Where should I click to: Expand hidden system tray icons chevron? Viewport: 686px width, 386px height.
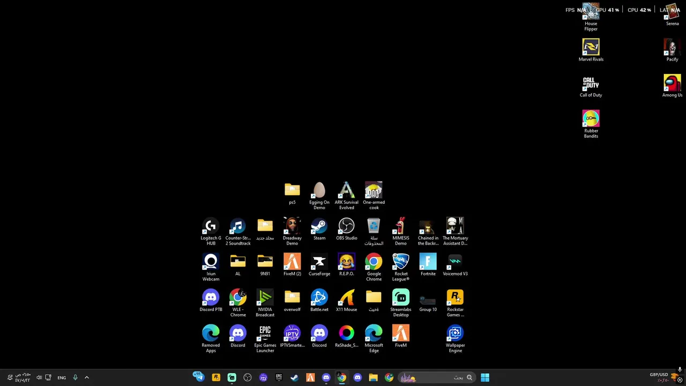coord(87,377)
